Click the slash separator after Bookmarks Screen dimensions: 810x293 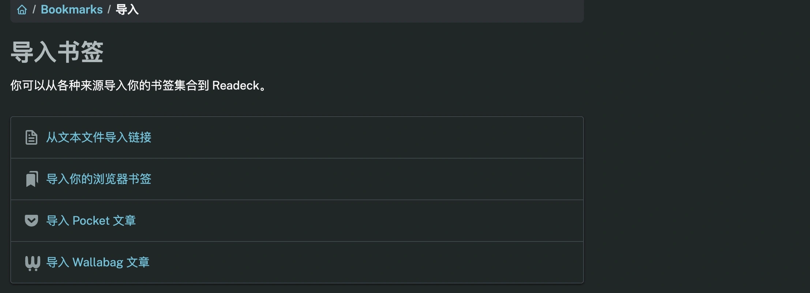point(109,9)
